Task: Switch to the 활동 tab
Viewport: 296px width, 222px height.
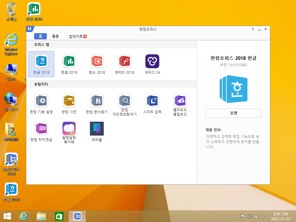Action: (55, 36)
